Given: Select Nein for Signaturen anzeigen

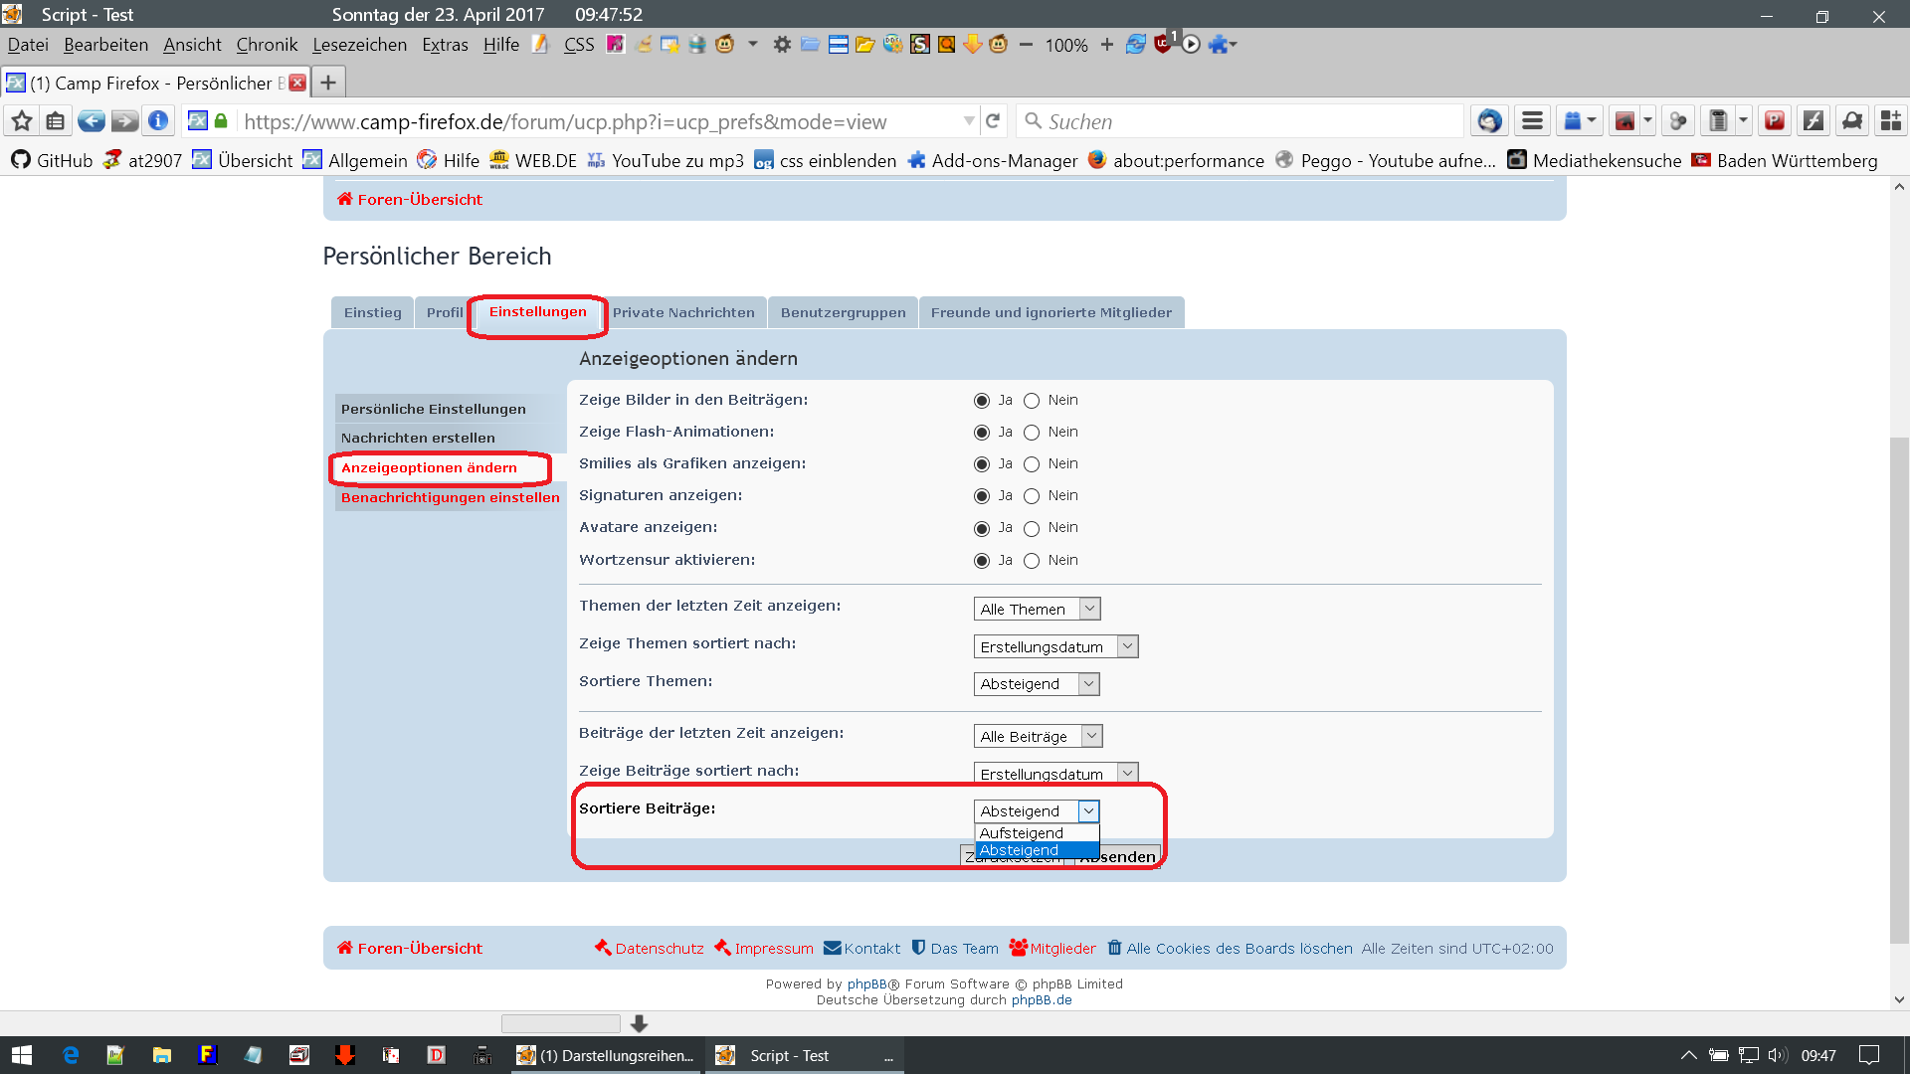Looking at the screenshot, I should point(1032,496).
